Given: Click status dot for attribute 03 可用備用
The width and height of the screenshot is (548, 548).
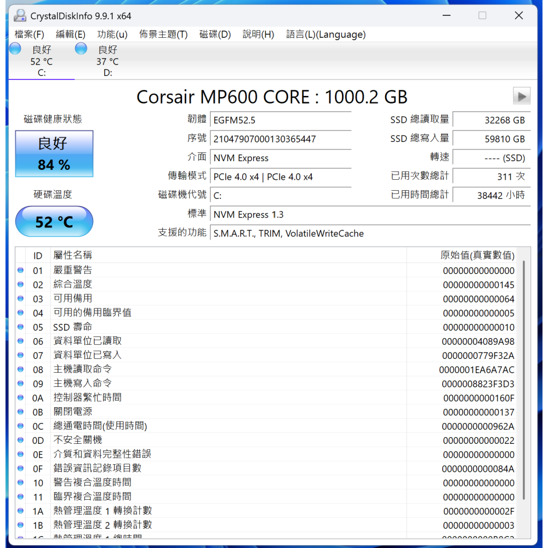Looking at the screenshot, I should coord(21,299).
